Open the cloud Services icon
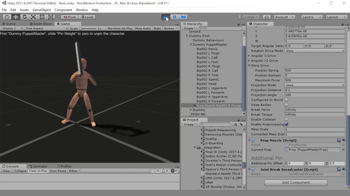The width and height of the screenshot is (350, 196). coord(267,17)
